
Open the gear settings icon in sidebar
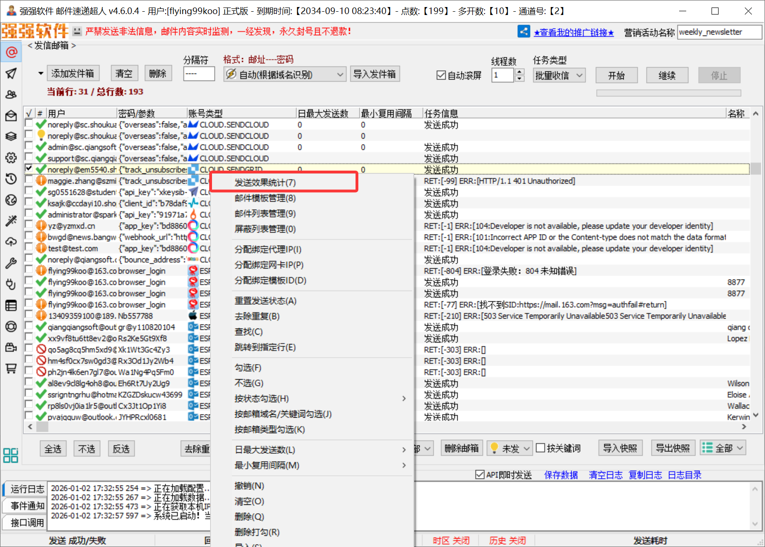(x=11, y=158)
